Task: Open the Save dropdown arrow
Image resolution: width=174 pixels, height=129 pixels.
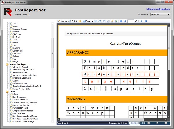Action: click(92, 21)
